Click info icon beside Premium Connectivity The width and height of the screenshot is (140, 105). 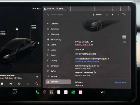pyautogui.click(x=95, y=73)
